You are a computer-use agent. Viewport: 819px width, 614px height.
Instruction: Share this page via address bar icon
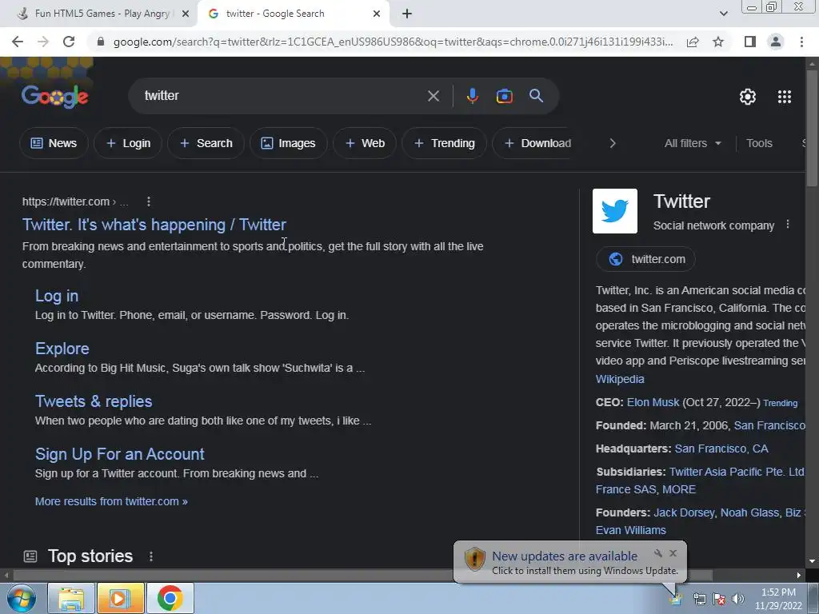coord(693,42)
